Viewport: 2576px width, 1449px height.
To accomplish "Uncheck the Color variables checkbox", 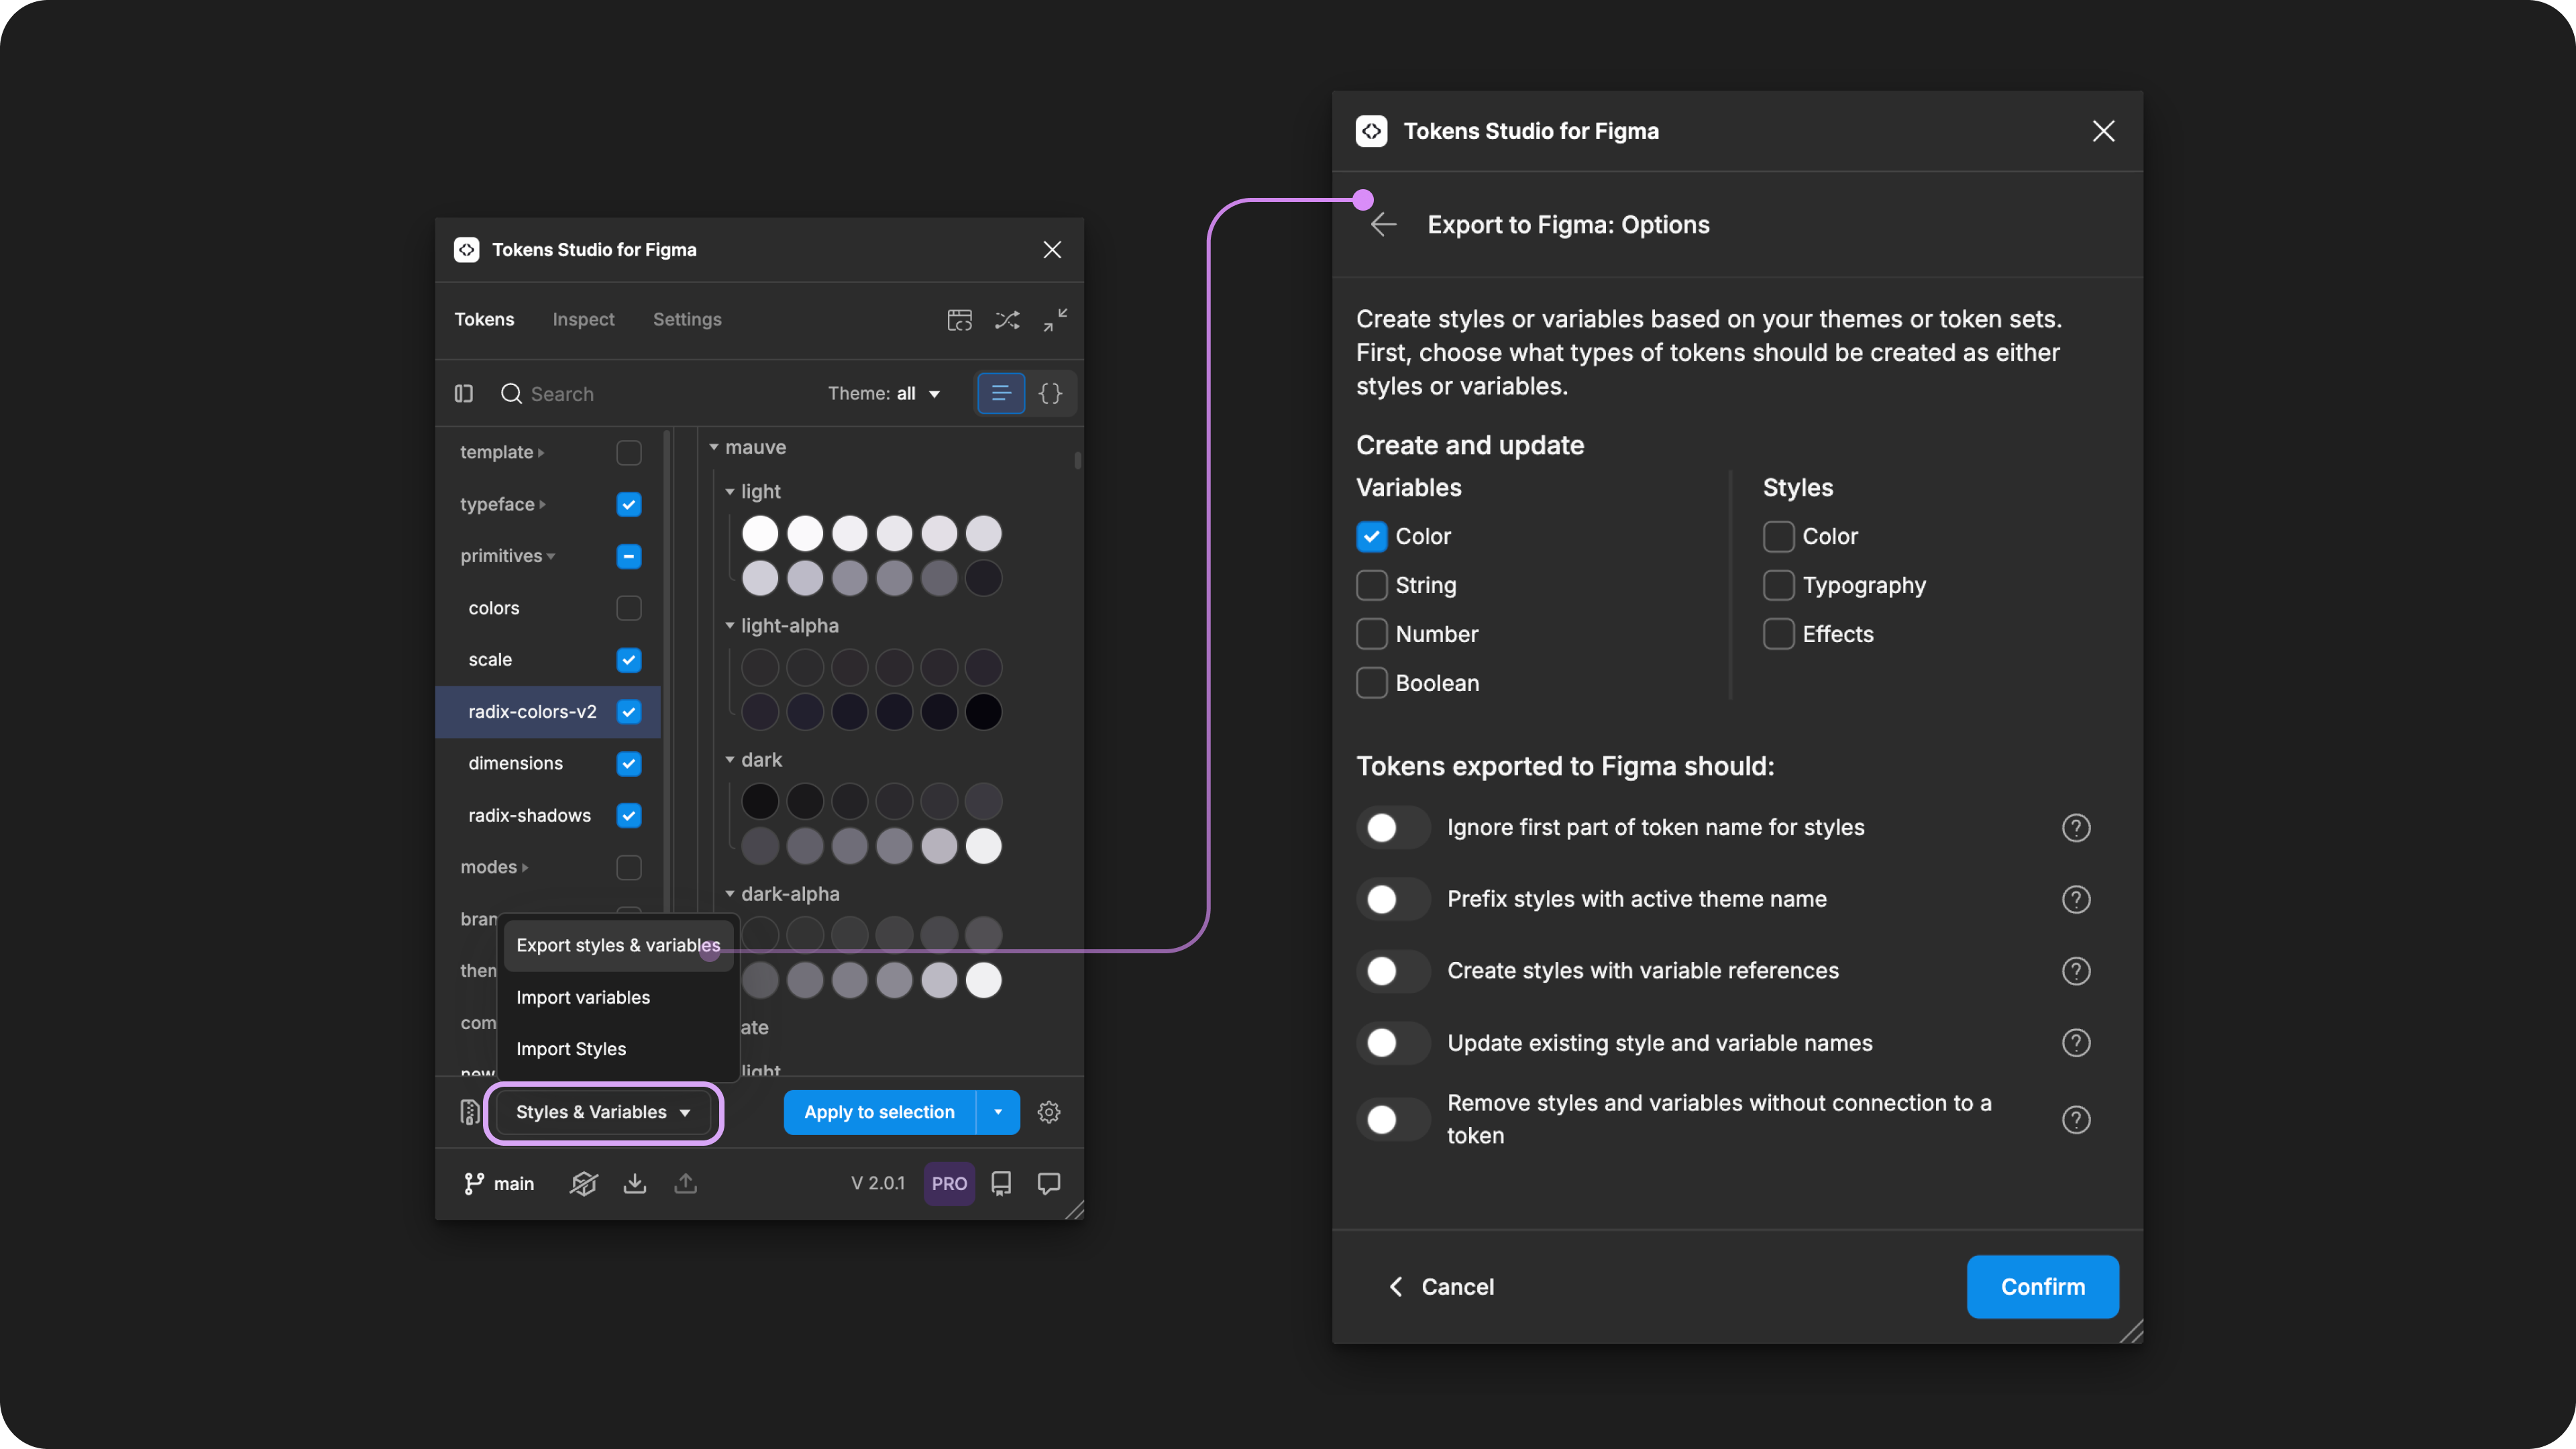I will (x=1371, y=537).
